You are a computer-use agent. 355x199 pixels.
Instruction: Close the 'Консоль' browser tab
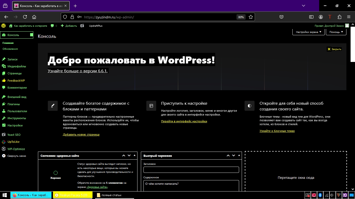[65, 6]
